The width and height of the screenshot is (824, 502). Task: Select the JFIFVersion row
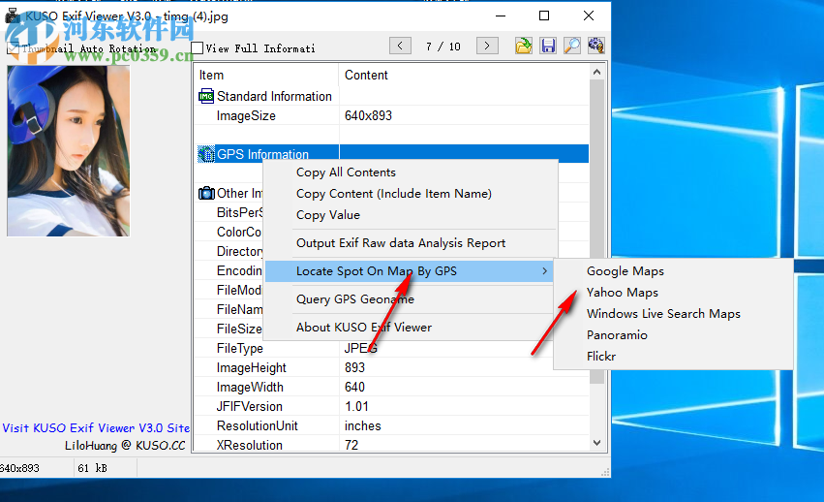tap(391, 407)
